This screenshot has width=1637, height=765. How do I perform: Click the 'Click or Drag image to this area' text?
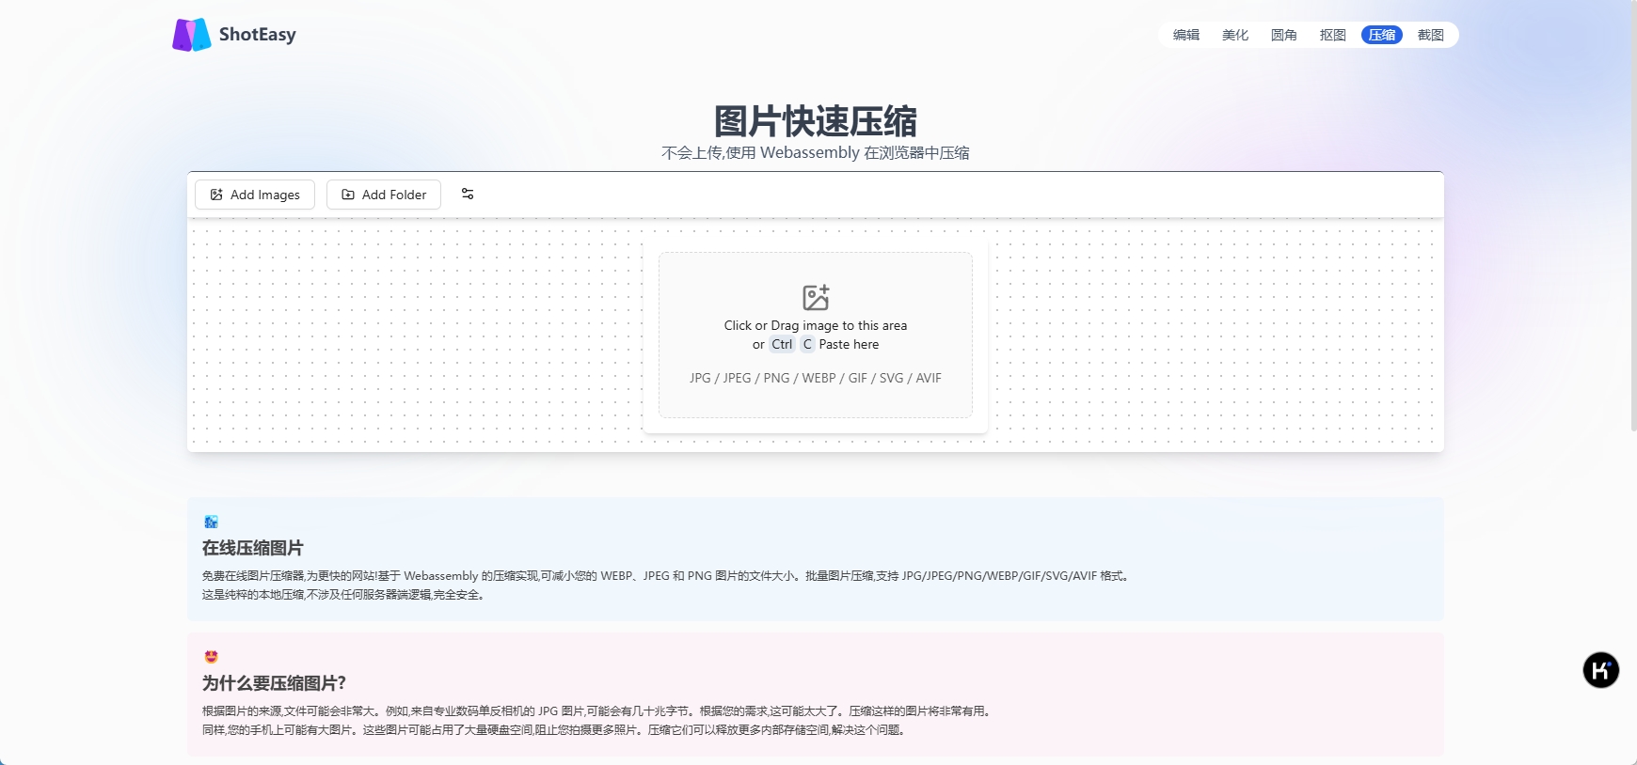[x=816, y=325]
